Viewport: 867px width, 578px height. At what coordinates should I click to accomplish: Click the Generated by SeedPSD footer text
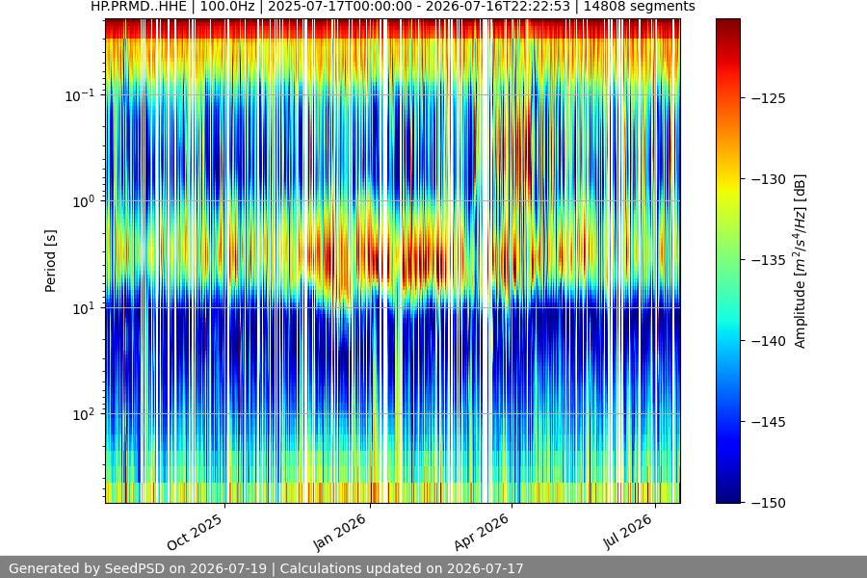[x=266, y=568]
